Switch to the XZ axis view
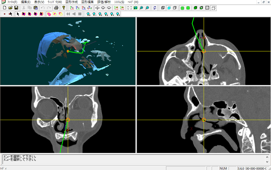 [84, 8]
